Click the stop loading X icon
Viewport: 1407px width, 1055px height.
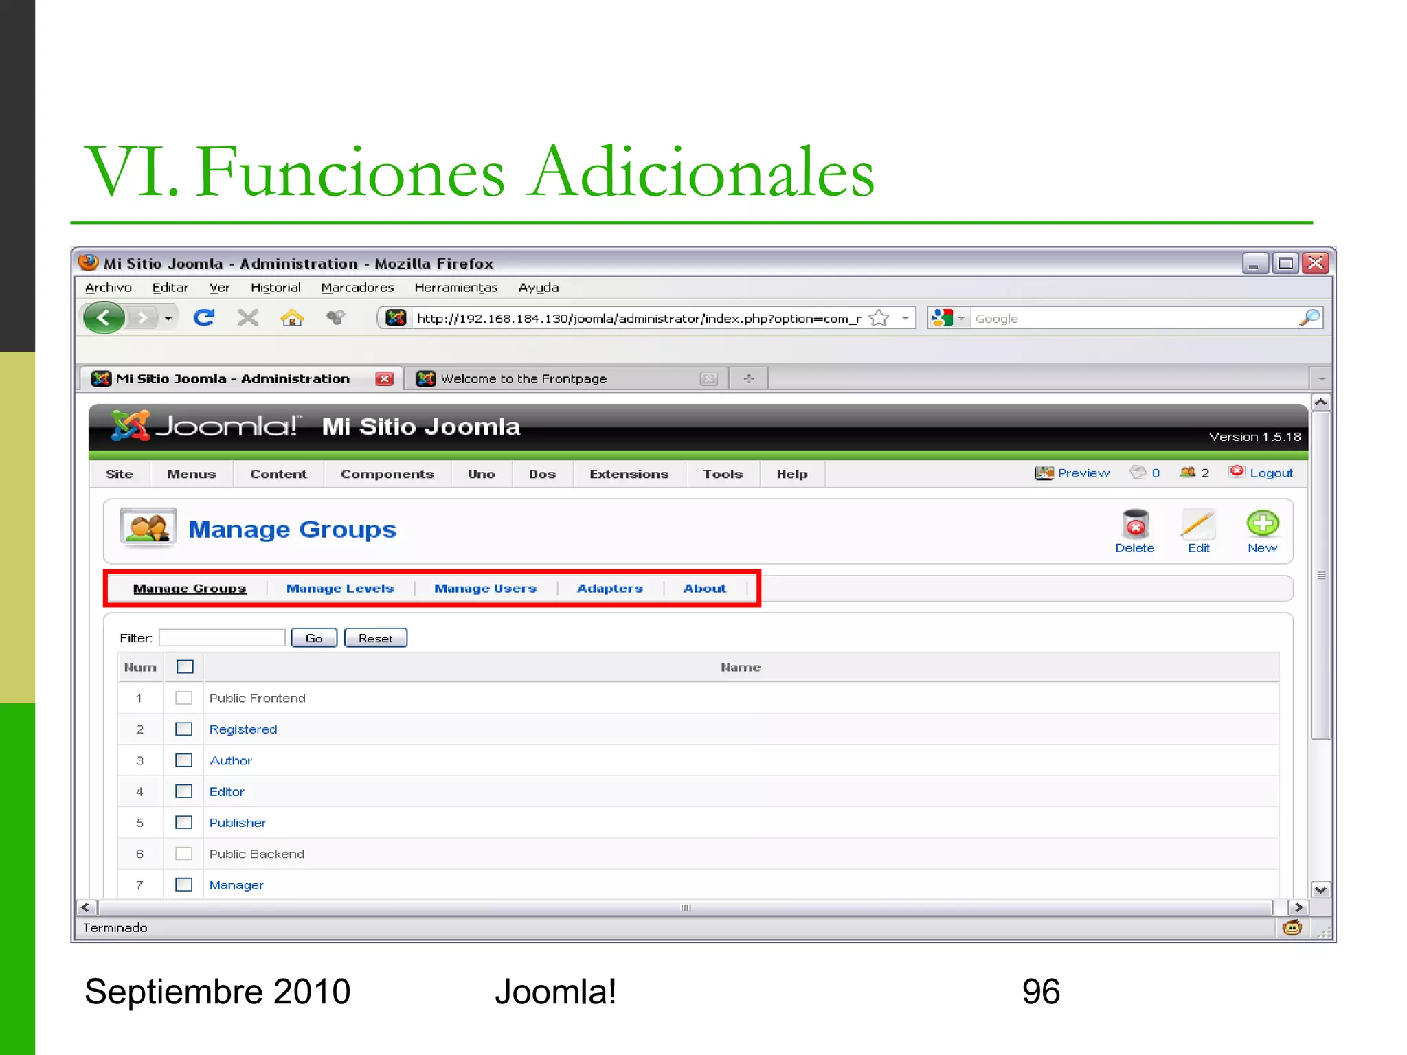[247, 317]
